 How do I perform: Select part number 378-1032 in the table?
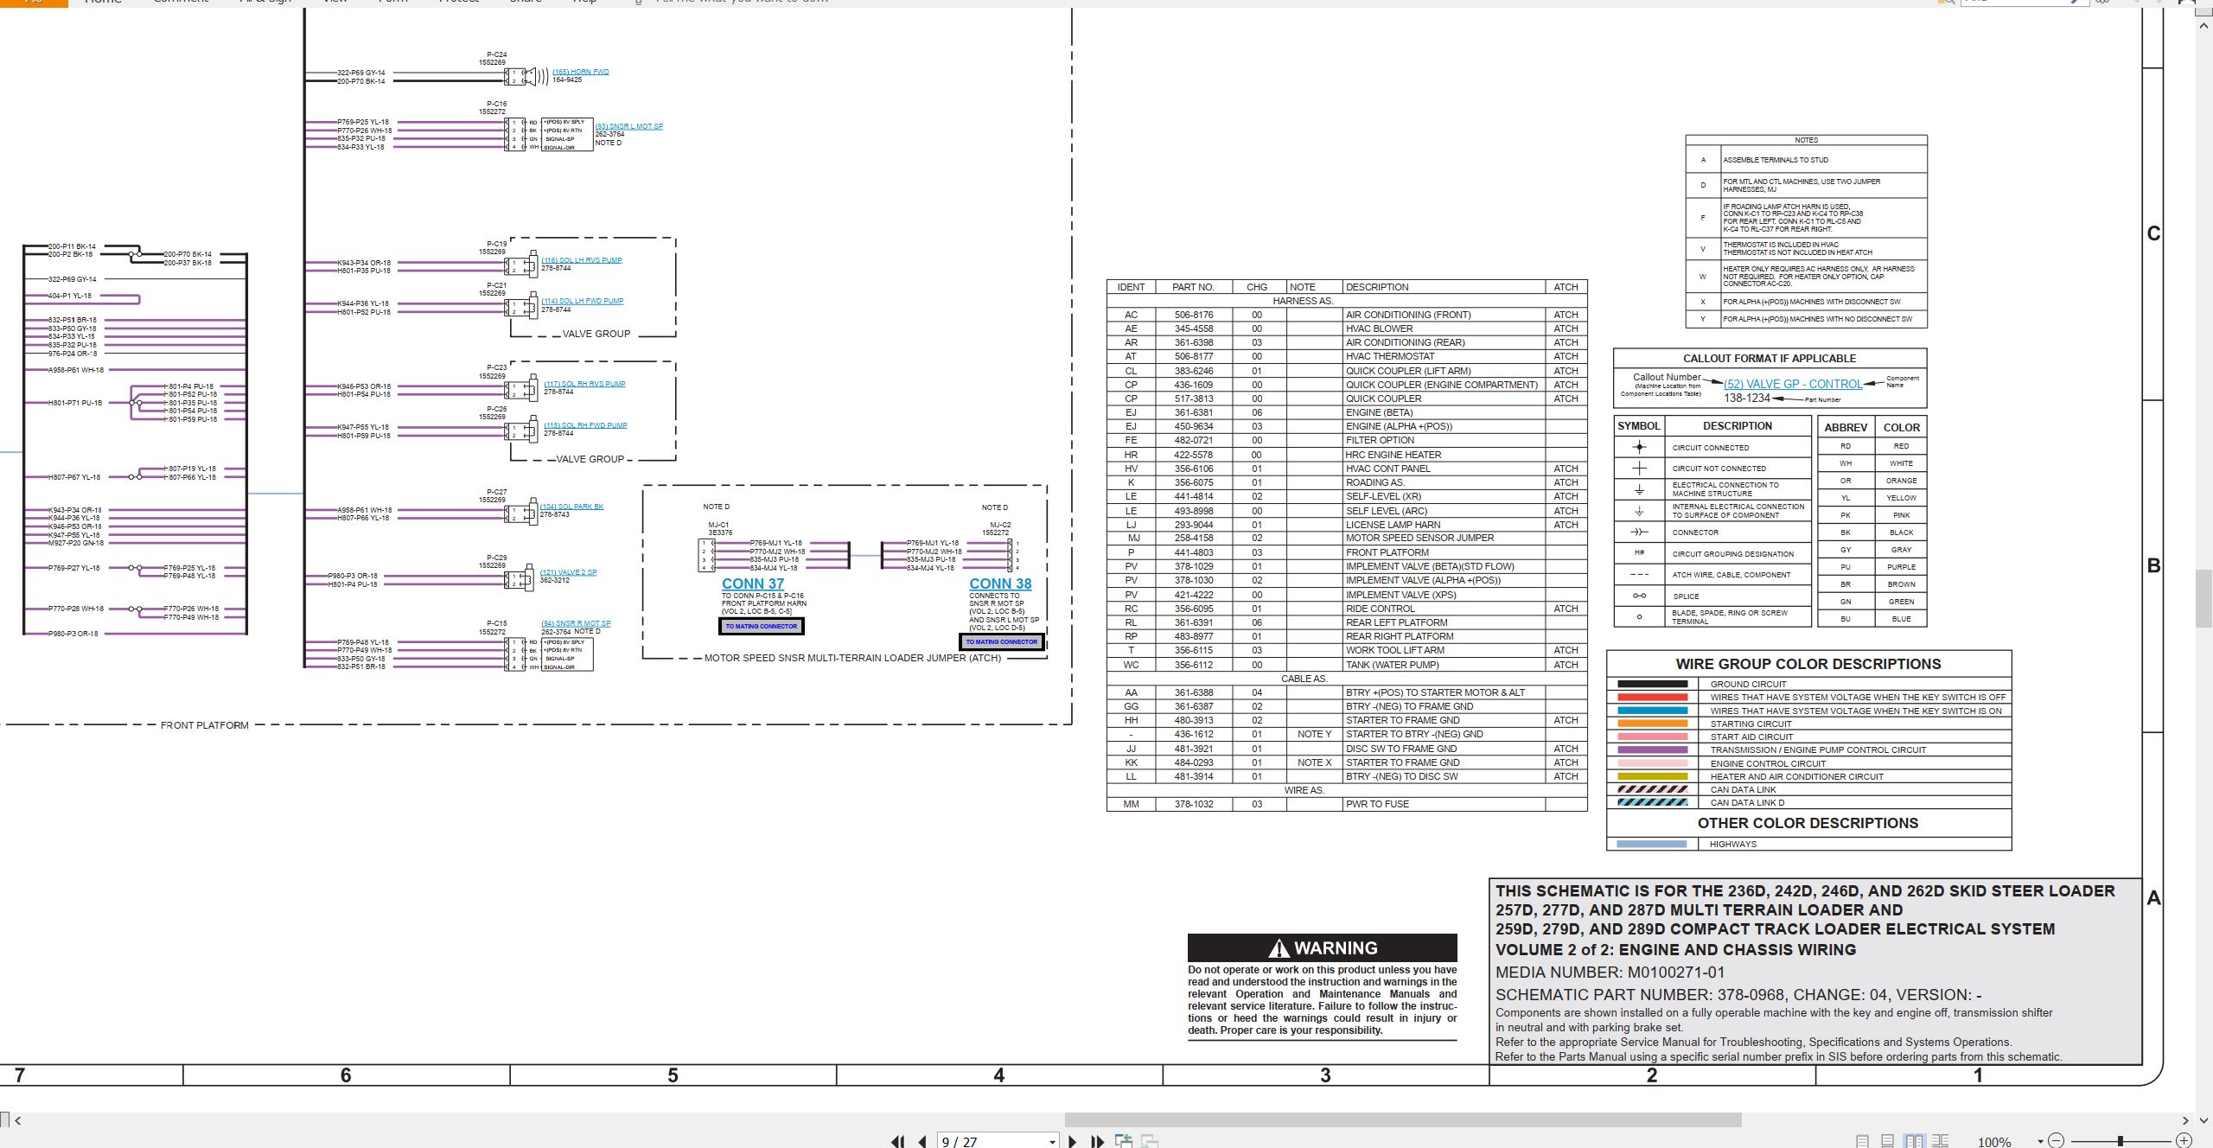click(x=1194, y=804)
